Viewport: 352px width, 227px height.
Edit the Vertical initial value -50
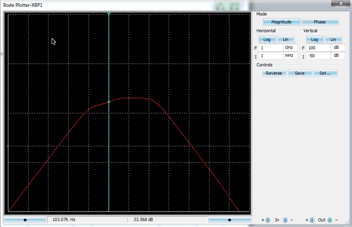click(318, 56)
